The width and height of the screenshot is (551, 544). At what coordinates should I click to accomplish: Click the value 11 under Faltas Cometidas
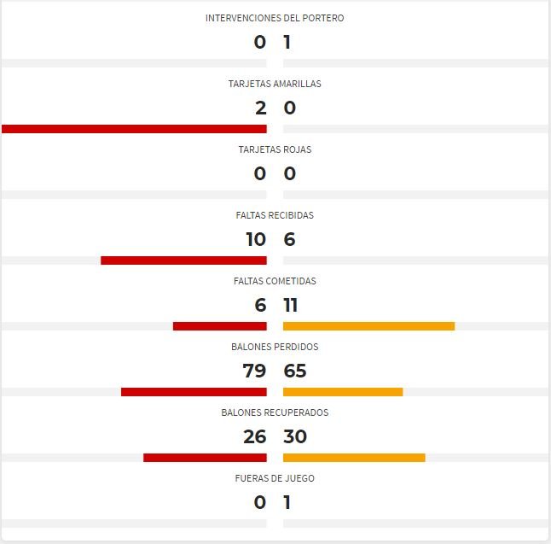point(291,305)
